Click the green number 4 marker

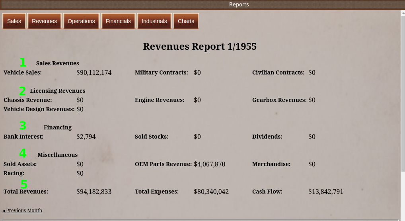pos(23,153)
